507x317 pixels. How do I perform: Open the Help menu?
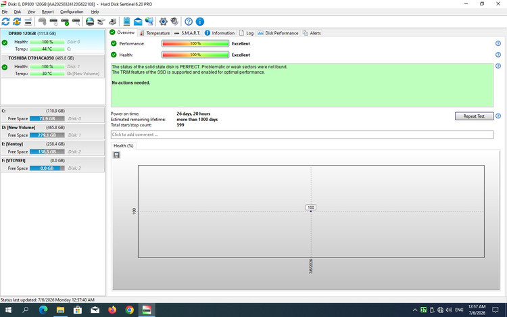95,11
